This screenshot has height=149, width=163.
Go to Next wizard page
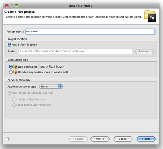pos(100,139)
